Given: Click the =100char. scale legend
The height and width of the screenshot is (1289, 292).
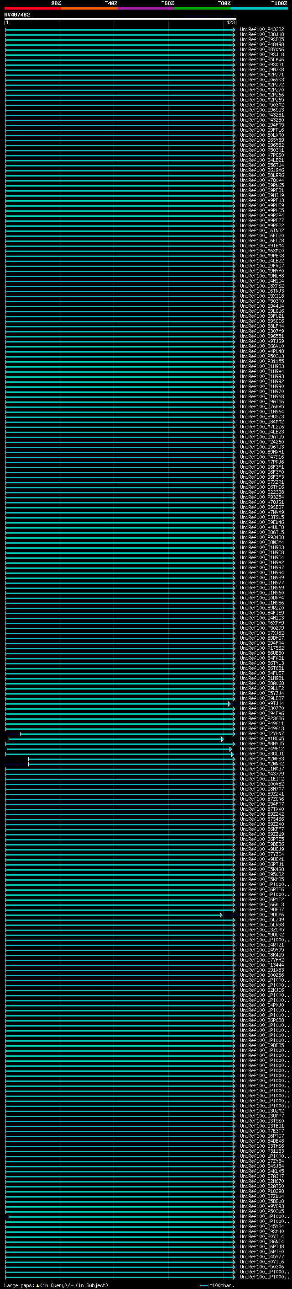Looking at the screenshot, I should pyautogui.click(x=217, y=1285).
